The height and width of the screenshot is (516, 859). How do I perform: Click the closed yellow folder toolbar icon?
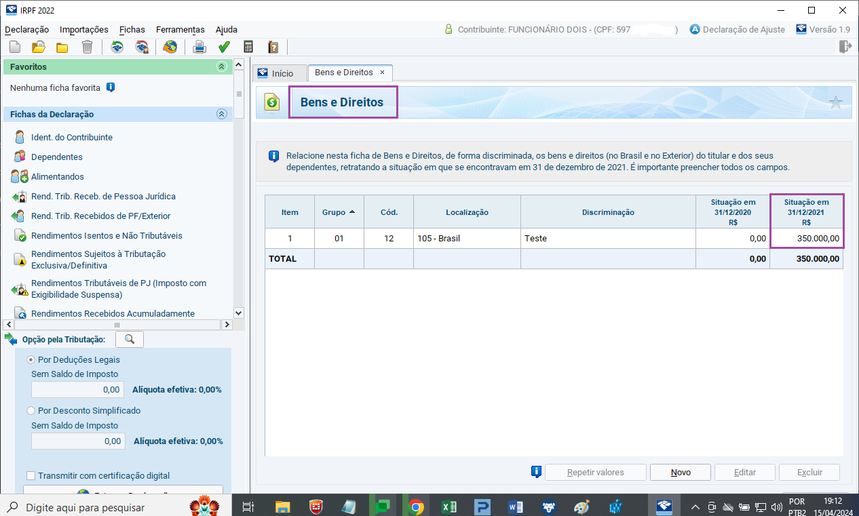click(62, 47)
